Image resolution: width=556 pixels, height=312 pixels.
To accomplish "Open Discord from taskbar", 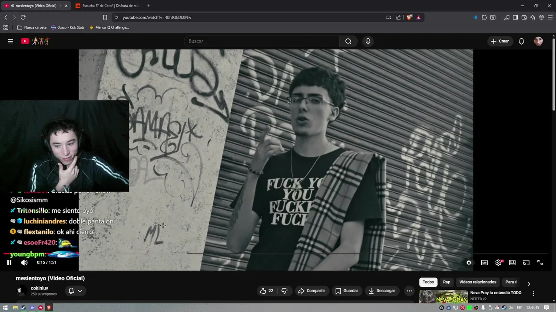I will tap(32, 308).
